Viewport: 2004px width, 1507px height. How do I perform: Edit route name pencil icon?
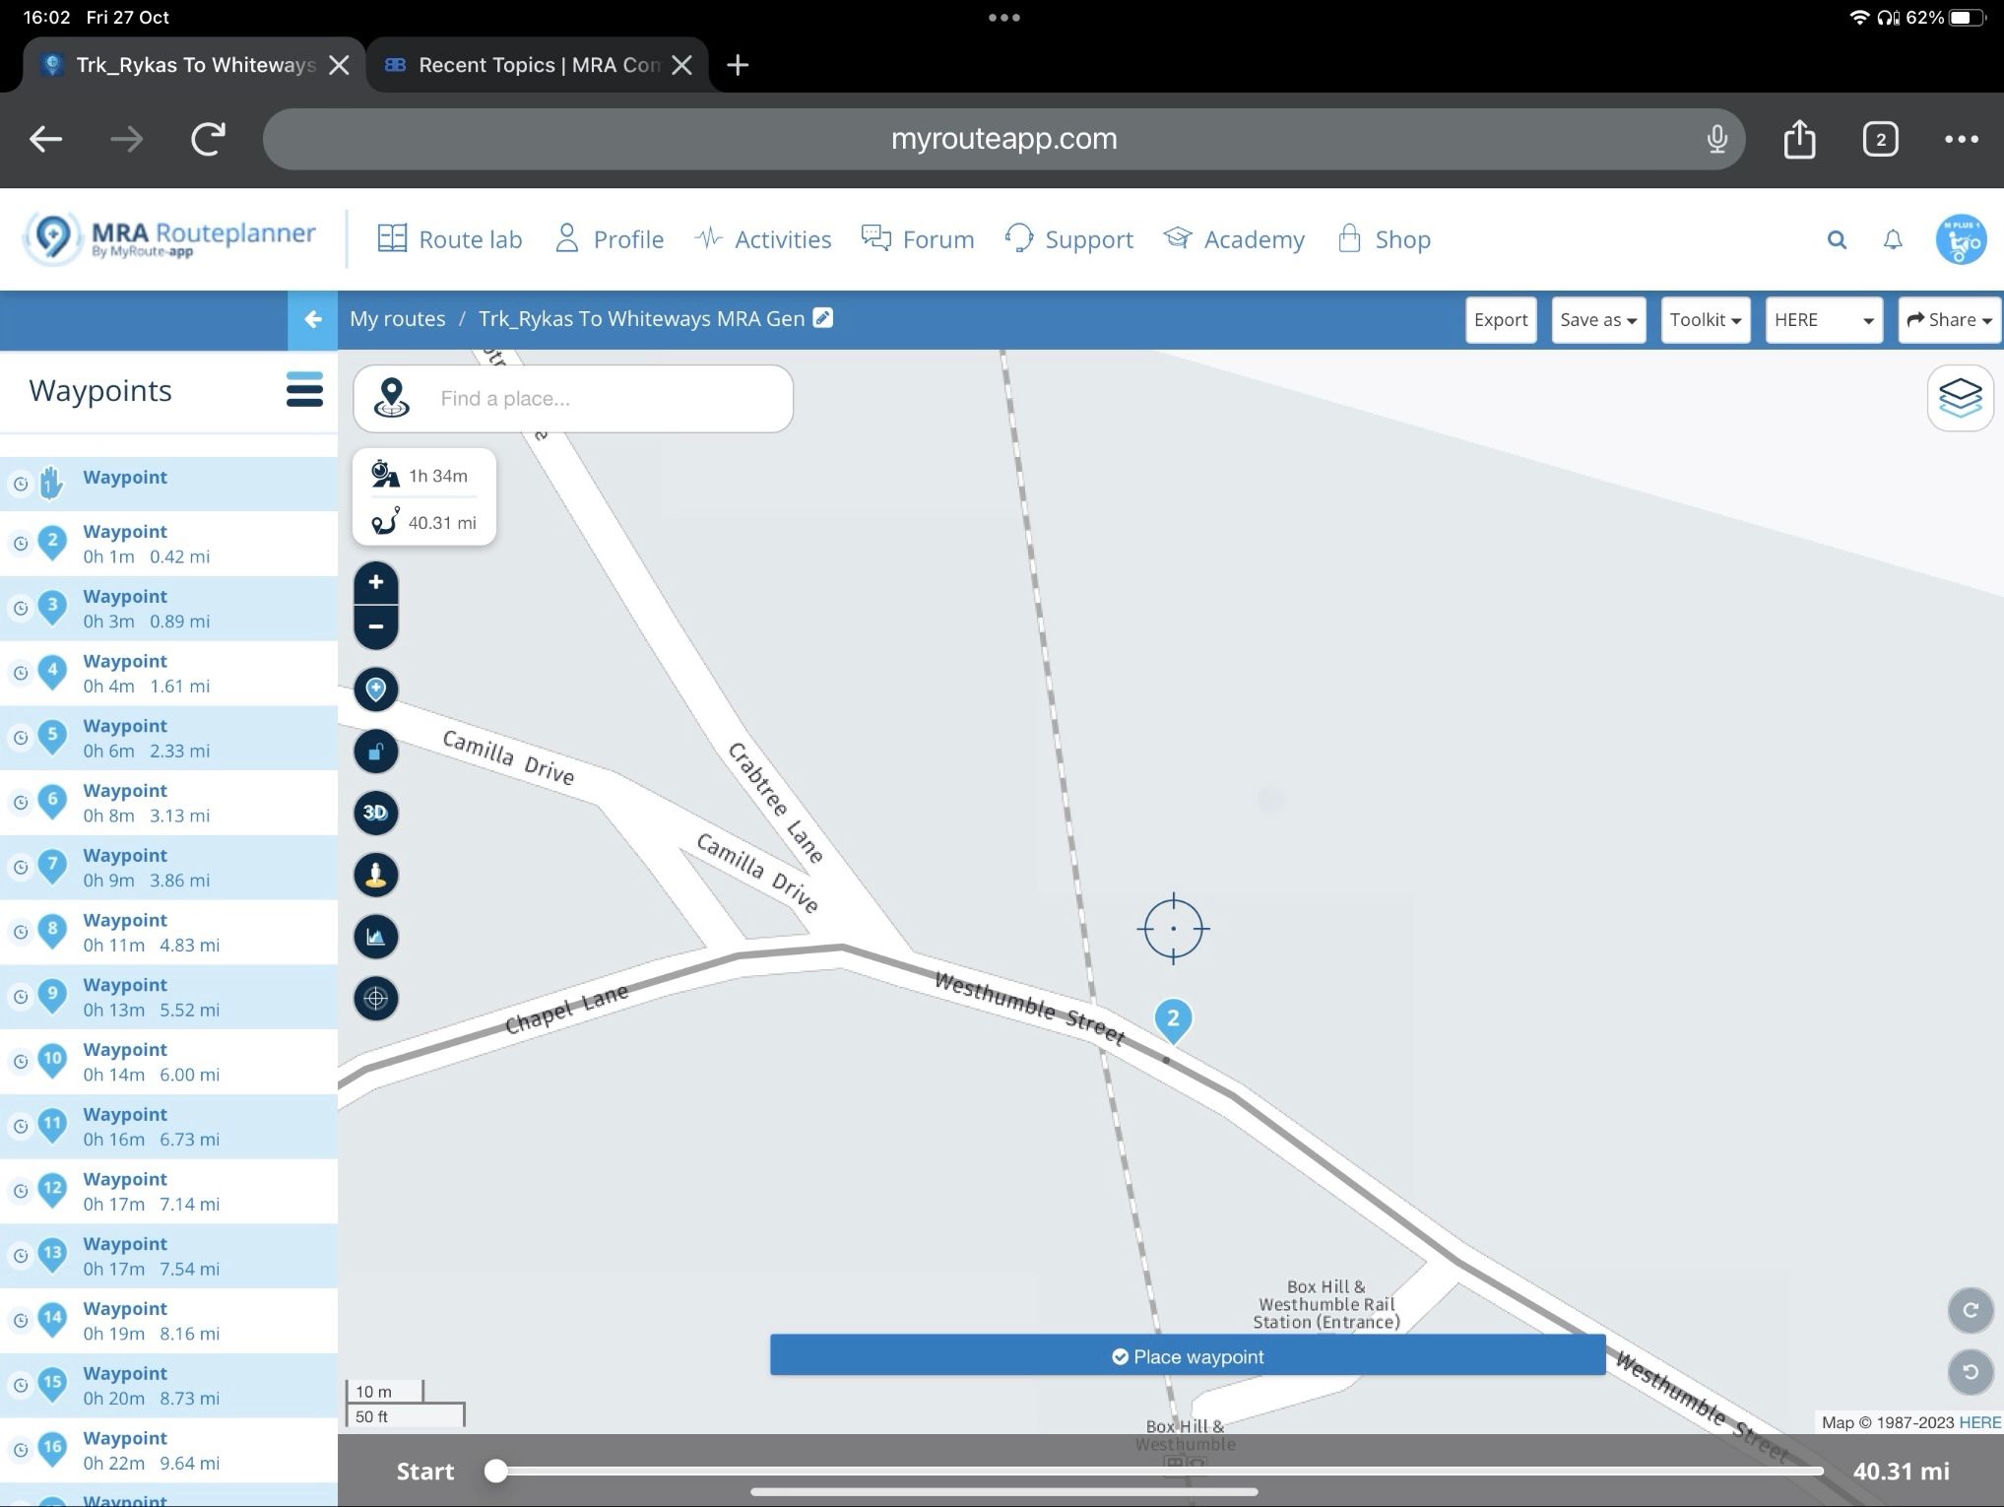823,317
